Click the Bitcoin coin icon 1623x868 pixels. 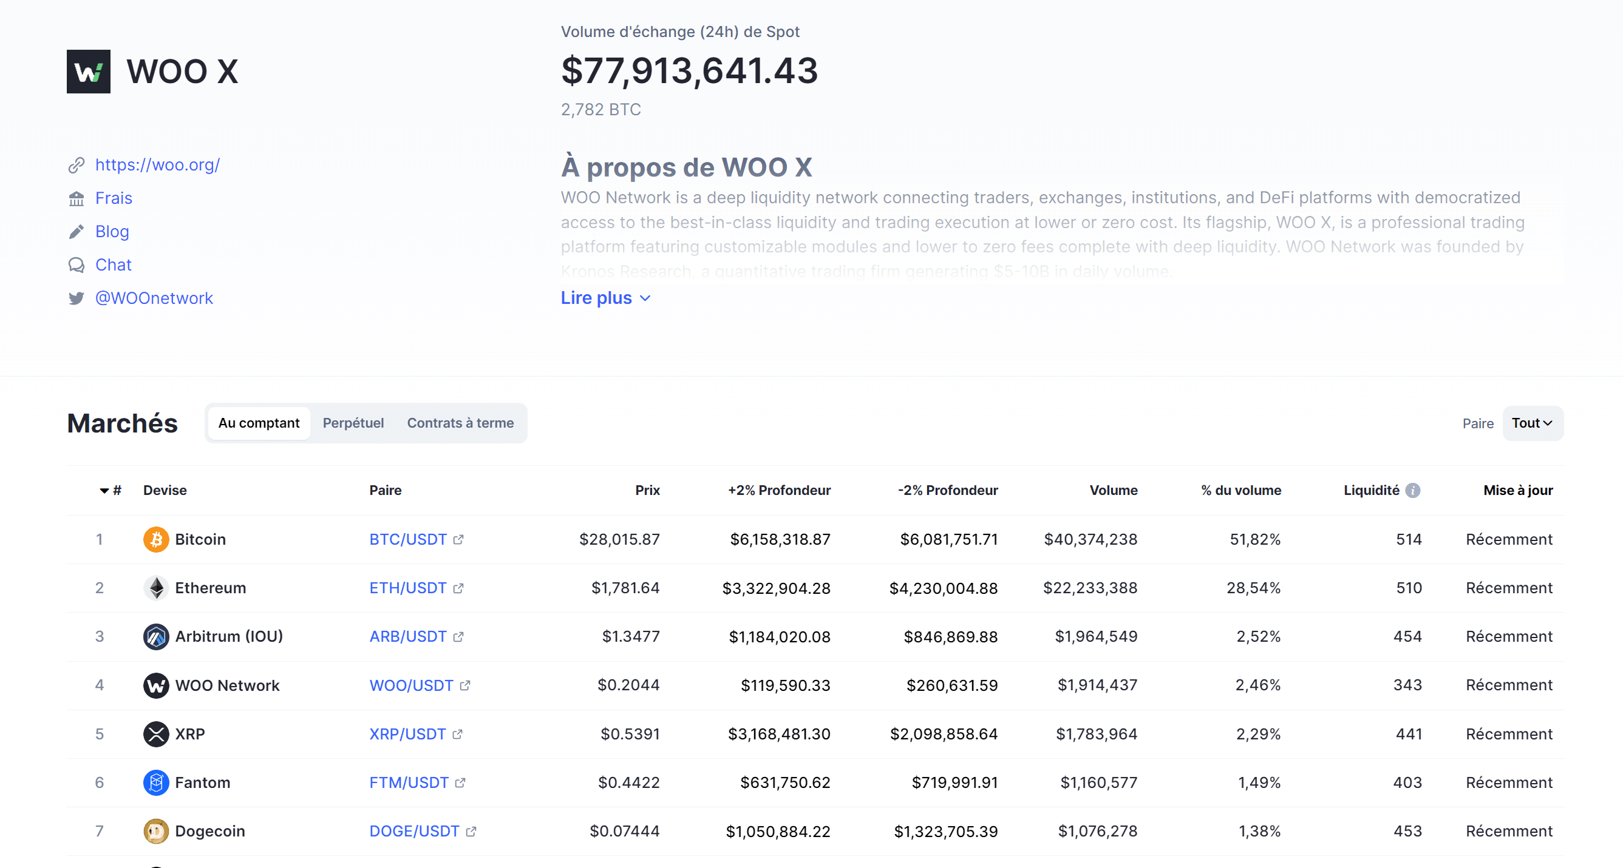tap(155, 539)
